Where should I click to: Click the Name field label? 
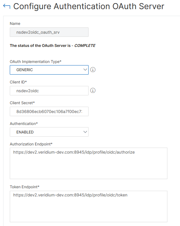[x=15, y=24]
